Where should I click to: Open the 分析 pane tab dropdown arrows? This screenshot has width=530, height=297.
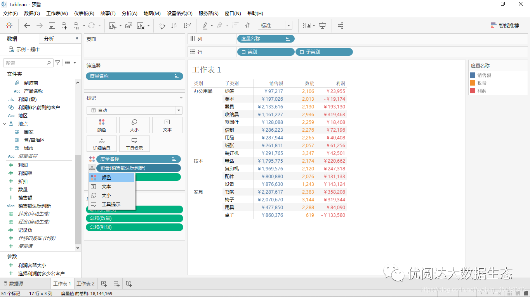77,39
